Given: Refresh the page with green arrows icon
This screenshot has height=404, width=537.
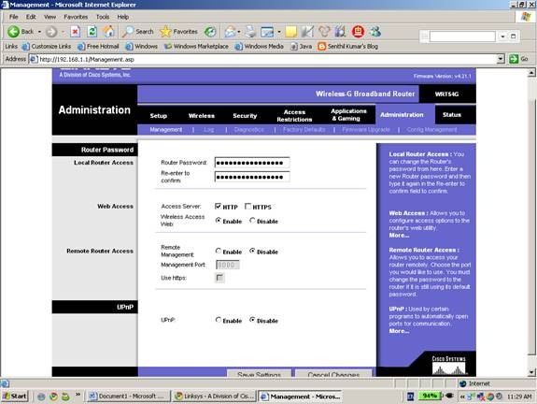Looking at the screenshot, I should (92, 32).
